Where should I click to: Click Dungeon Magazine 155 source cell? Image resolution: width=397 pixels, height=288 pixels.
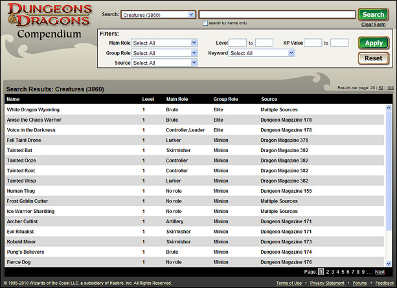(286, 191)
